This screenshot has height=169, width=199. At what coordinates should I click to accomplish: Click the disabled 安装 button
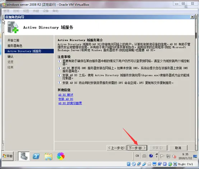[158, 148]
